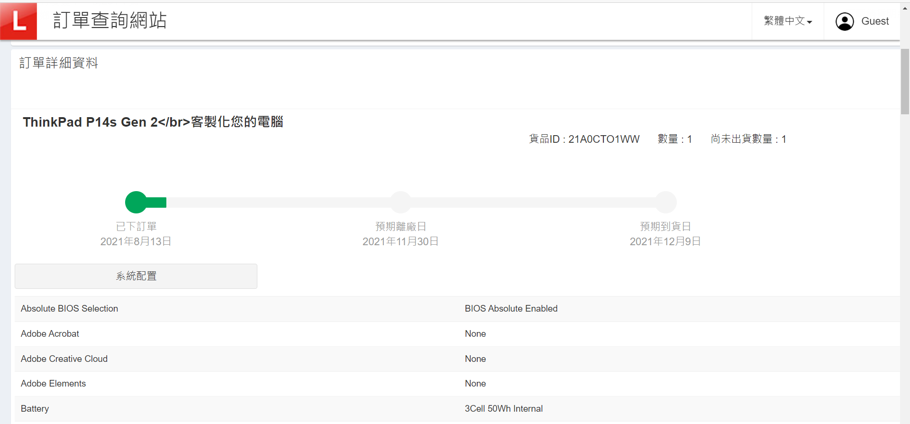Click the None value for Adobe Elements
Image resolution: width=910 pixels, height=424 pixels.
pos(475,384)
